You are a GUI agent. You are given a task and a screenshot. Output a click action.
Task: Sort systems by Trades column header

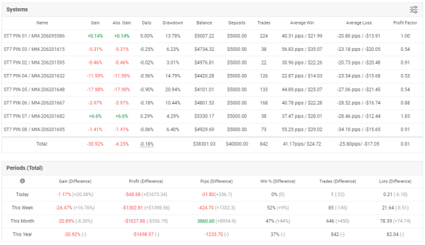point(264,23)
